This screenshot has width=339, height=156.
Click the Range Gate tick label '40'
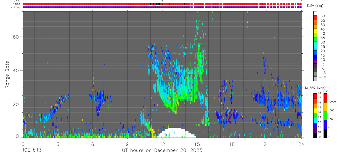[15, 70]
